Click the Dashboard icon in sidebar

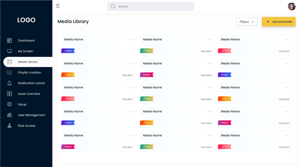tap(9, 40)
